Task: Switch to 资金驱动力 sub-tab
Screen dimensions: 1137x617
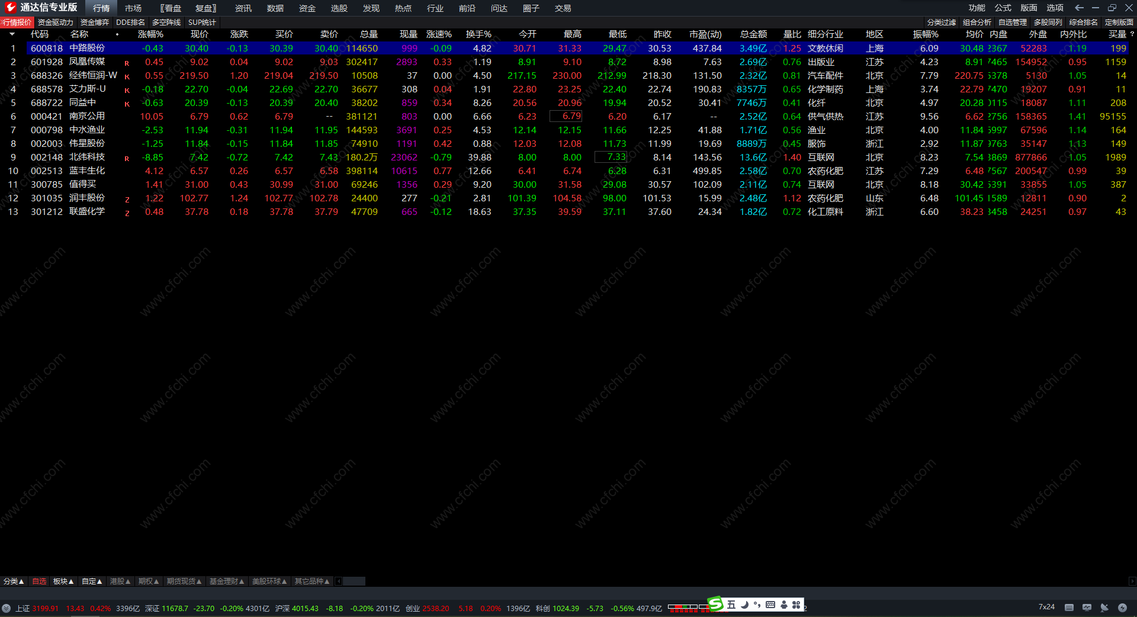Action: 56,23
